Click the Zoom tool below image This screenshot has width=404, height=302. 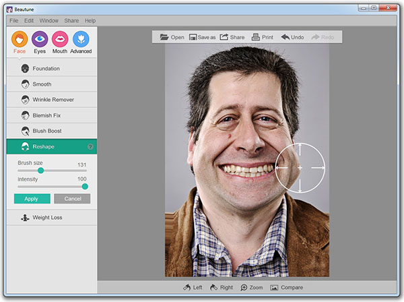(251, 288)
